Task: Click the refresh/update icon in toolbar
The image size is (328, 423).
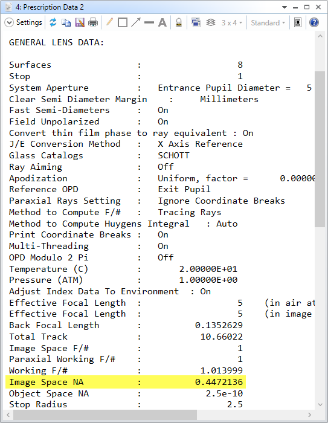Action: [53, 22]
